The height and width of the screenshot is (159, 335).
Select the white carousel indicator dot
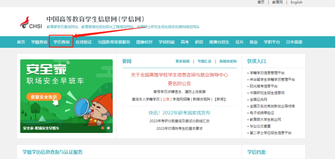click(x=108, y=128)
